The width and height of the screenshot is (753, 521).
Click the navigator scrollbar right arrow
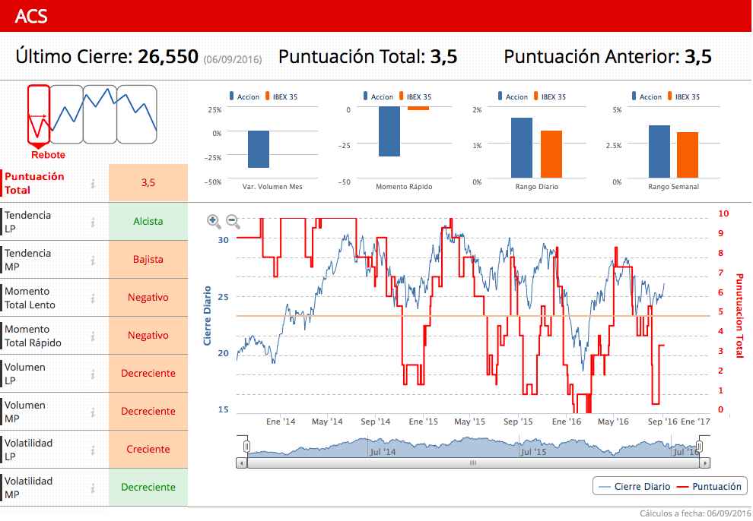tap(705, 463)
